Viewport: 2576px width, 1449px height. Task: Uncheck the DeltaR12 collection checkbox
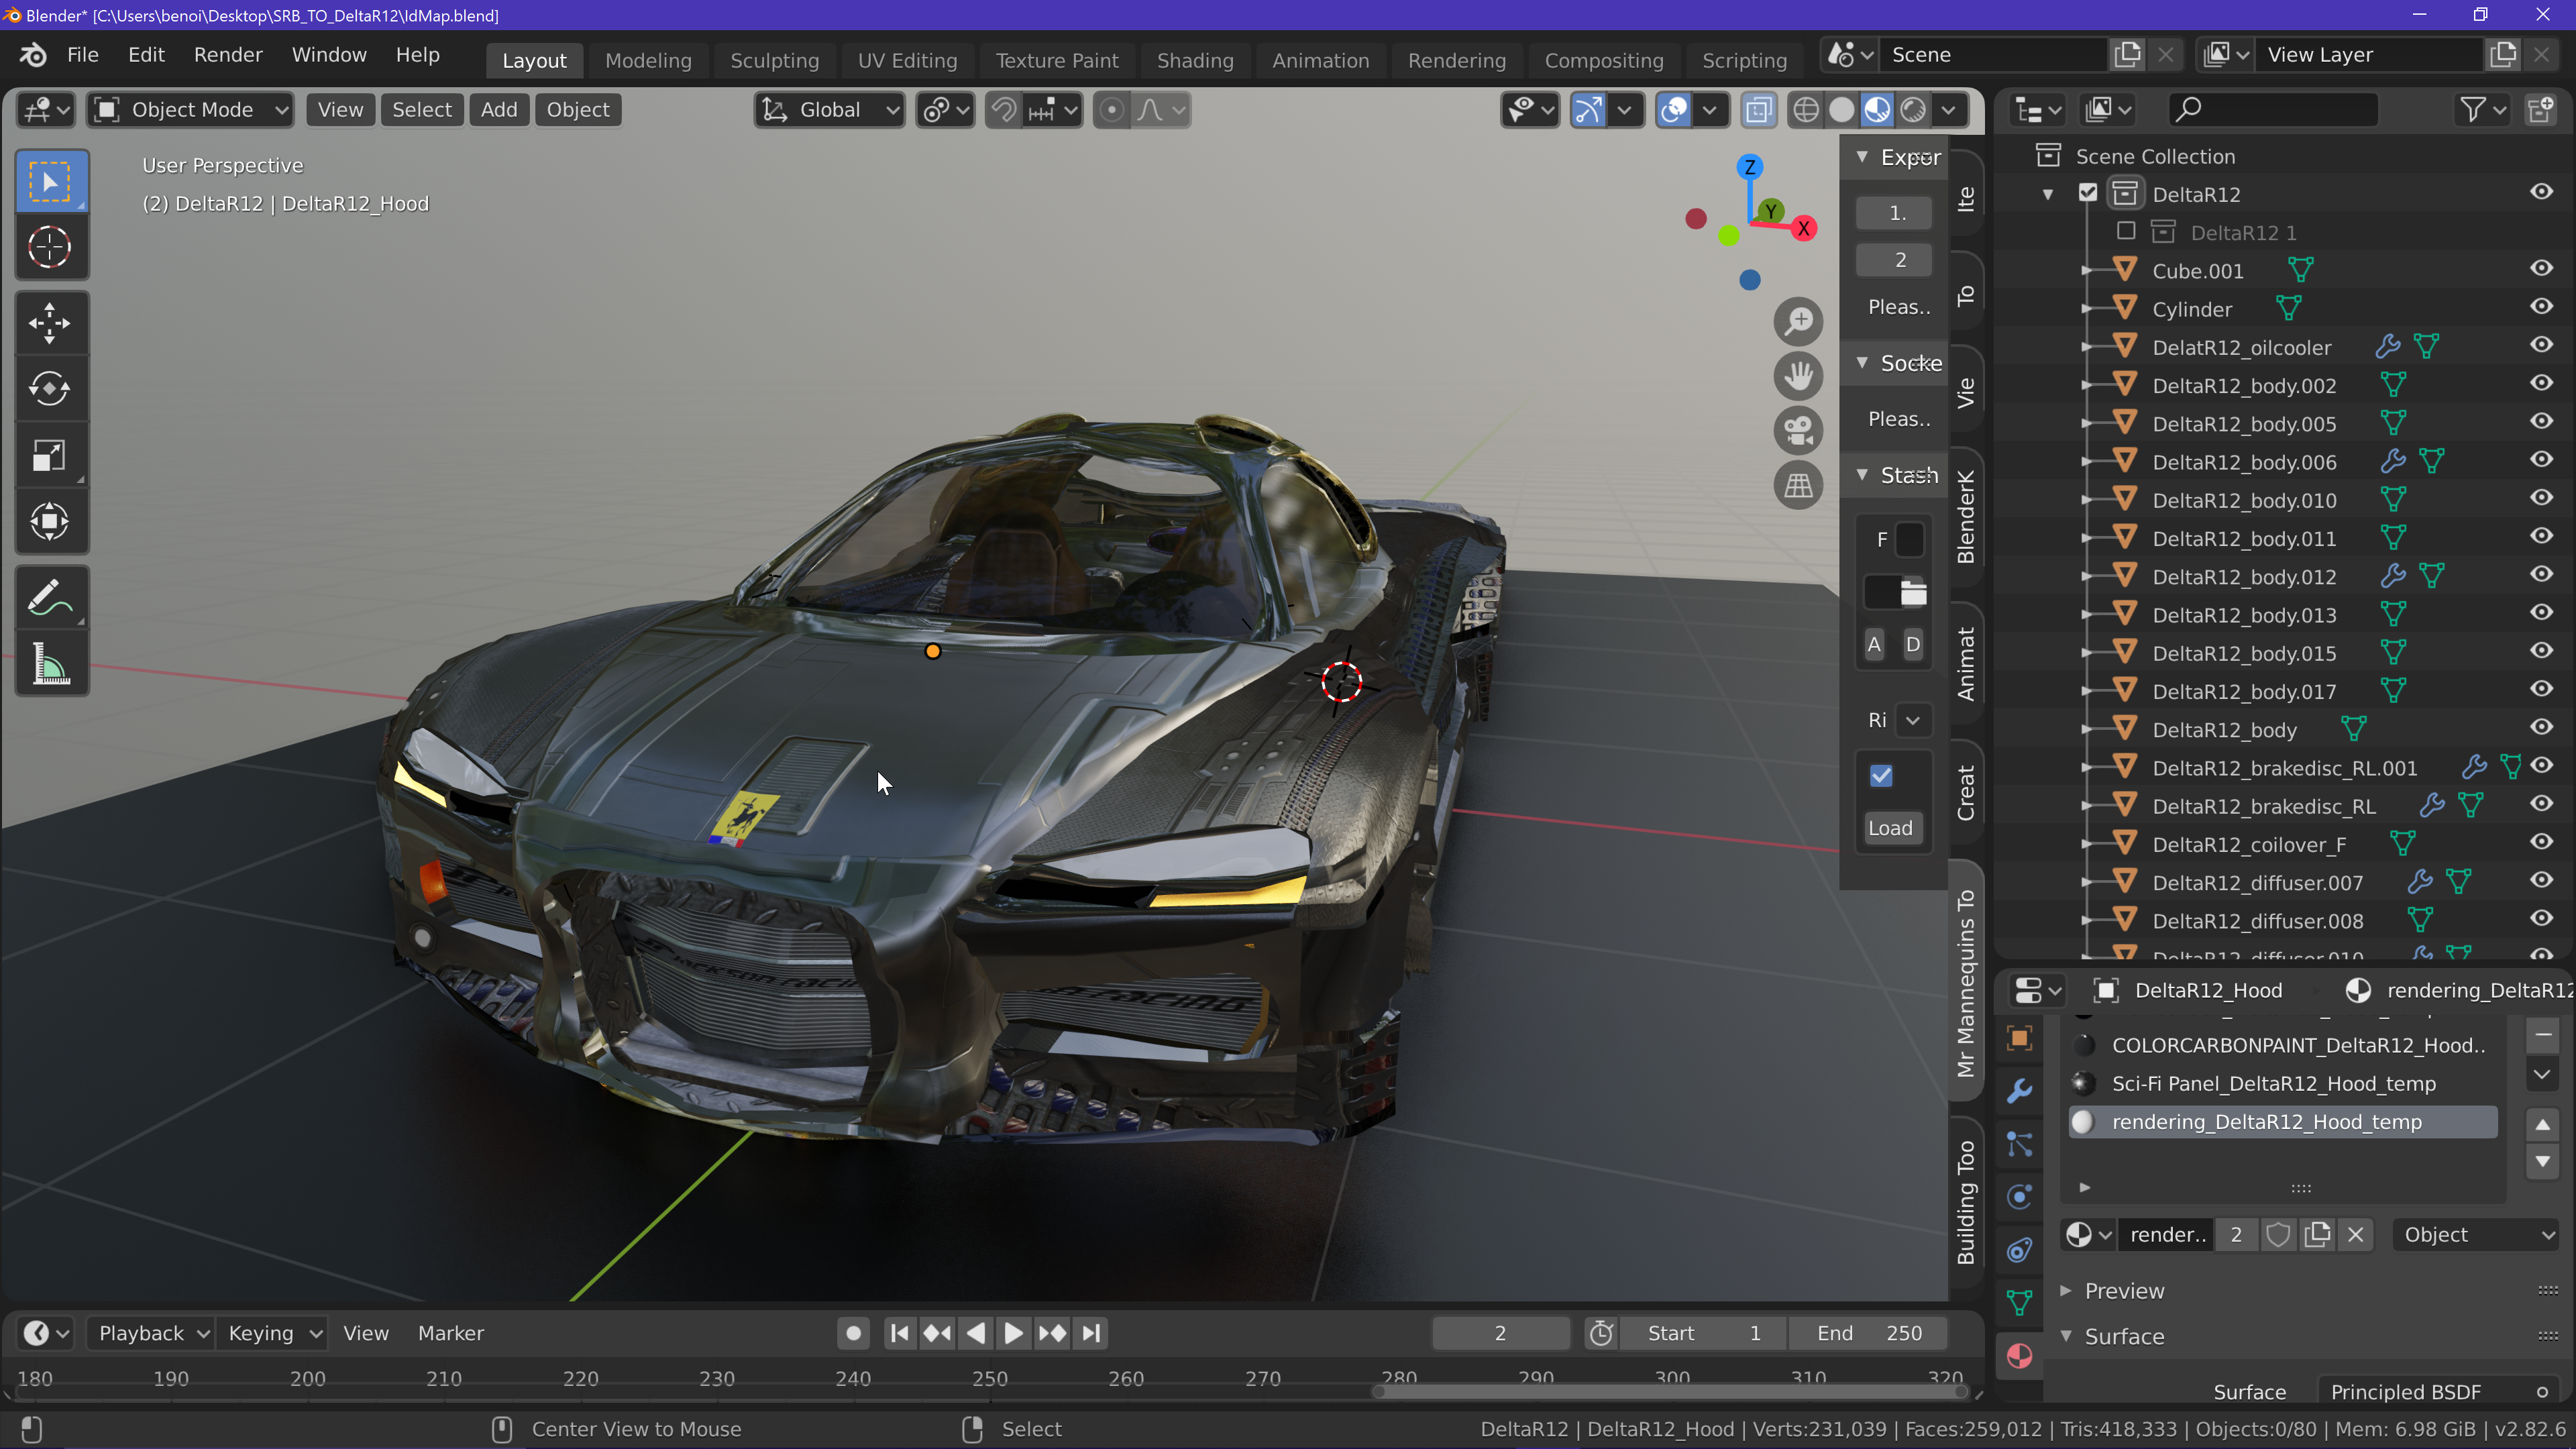click(x=2088, y=193)
